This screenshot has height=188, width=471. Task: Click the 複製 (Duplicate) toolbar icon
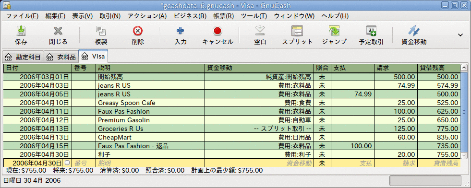101,31
